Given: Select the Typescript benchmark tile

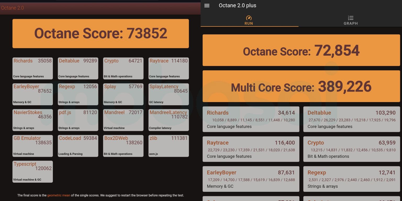Looking at the screenshot, I should 32,172.
